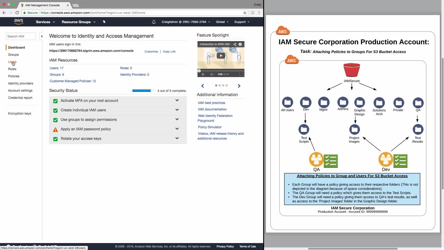This screenshot has height=250, width=444.
Task: Open the CraigAdmin account dropdown
Action: pyautogui.click(x=186, y=22)
